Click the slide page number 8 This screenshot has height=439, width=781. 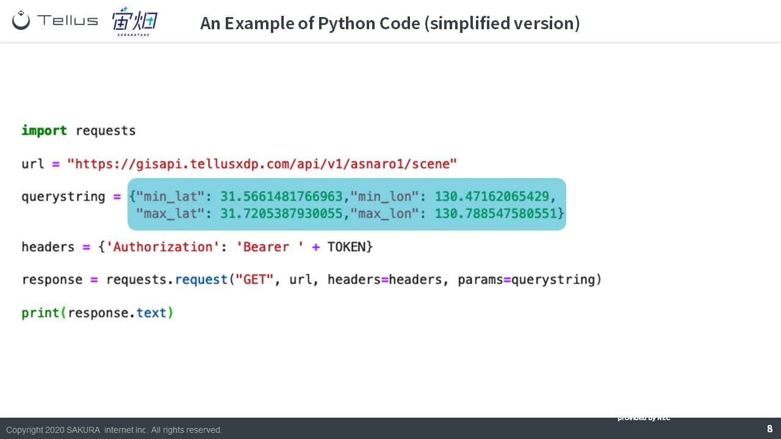[770, 429]
